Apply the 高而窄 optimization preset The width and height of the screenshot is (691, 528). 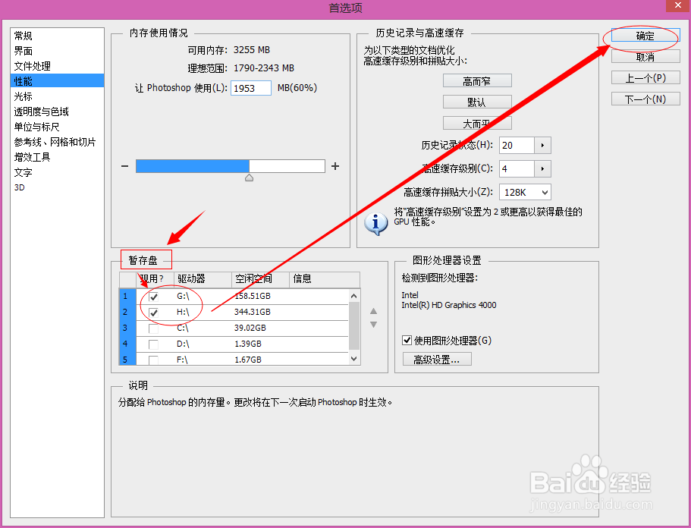point(477,80)
